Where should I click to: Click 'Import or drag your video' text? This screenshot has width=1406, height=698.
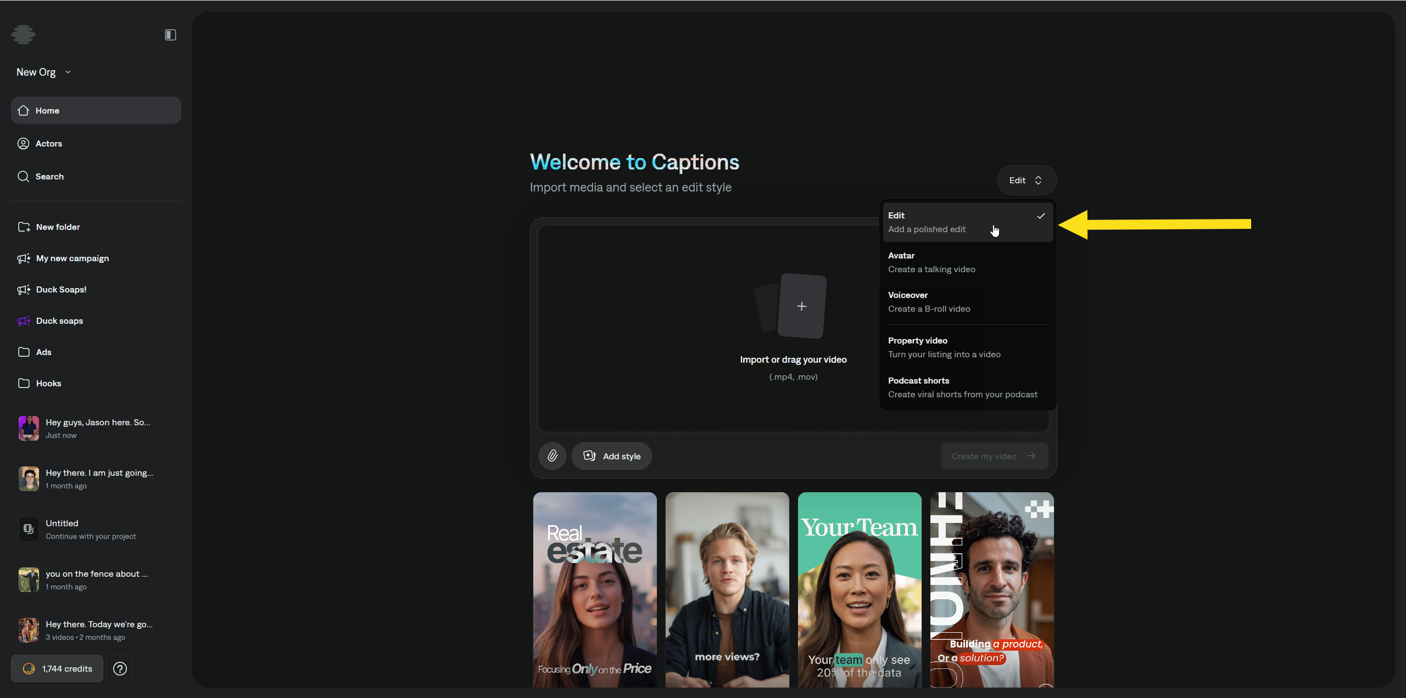(x=793, y=359)
